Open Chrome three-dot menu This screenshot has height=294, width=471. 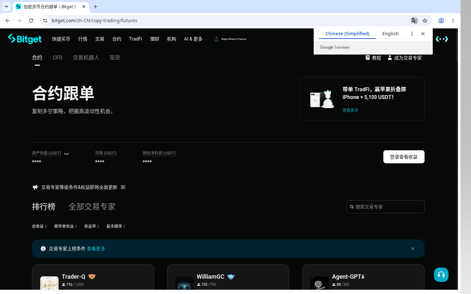[453, 21]
